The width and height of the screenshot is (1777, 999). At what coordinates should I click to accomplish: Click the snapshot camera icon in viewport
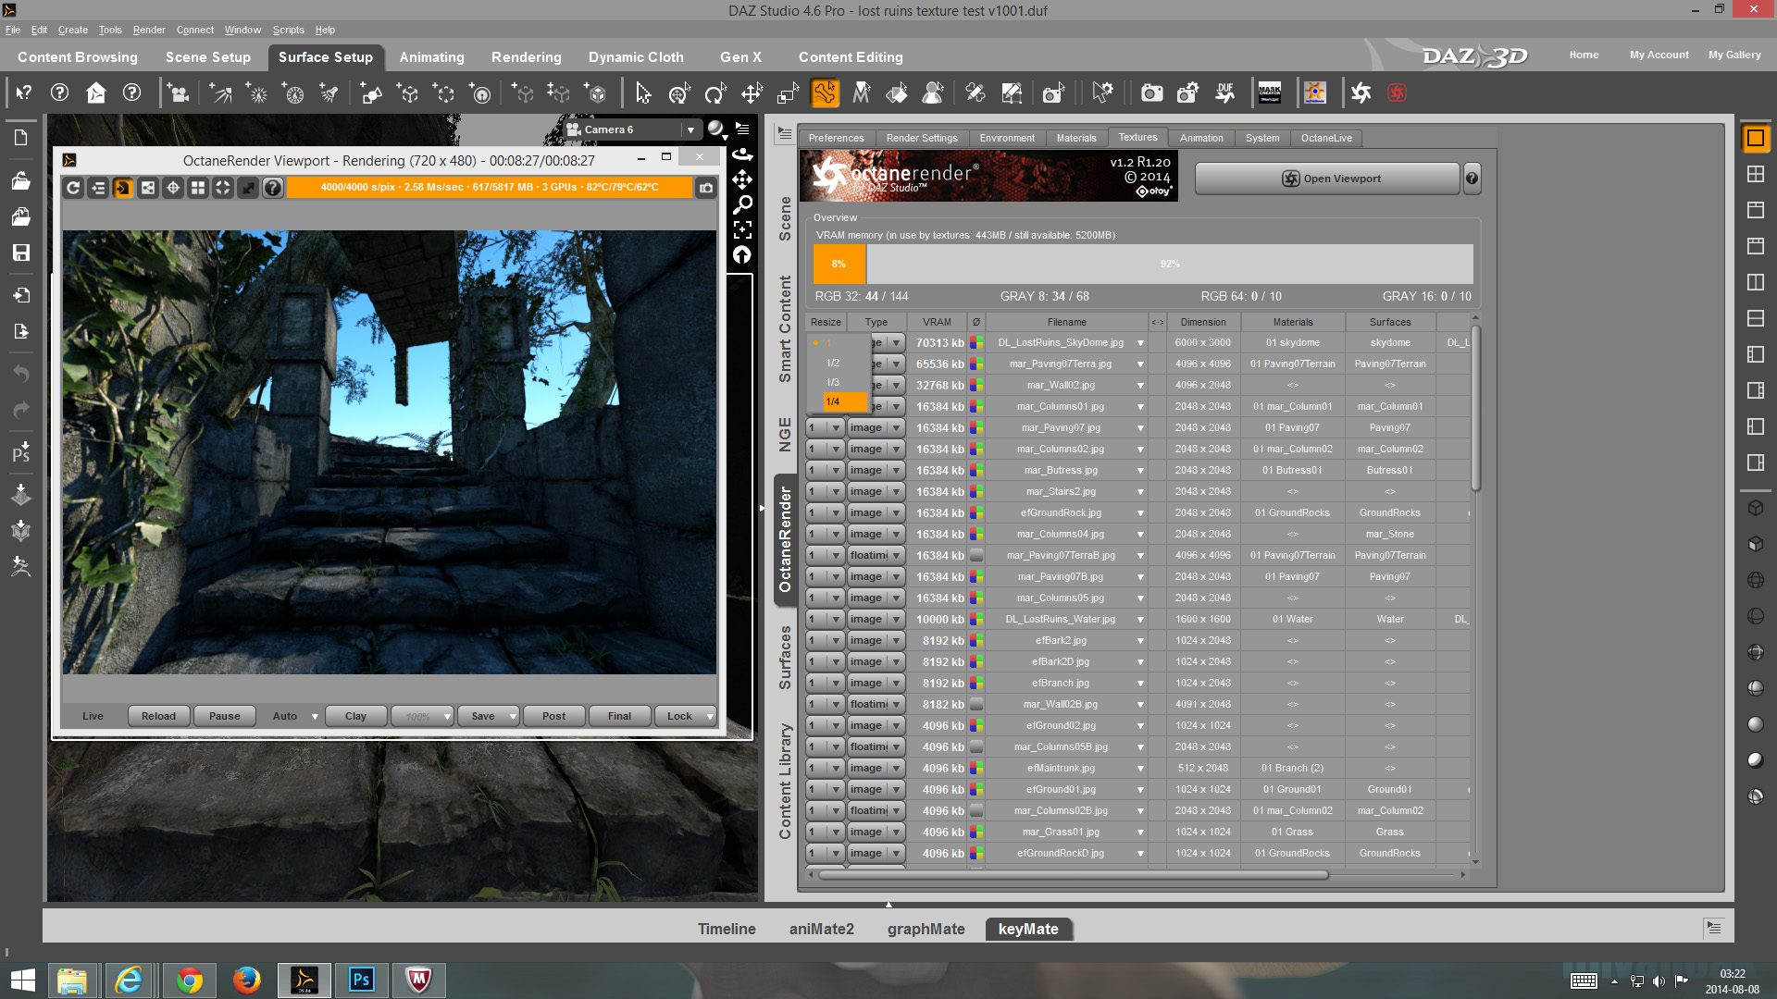pyautogui.click(x=706, y=188)
